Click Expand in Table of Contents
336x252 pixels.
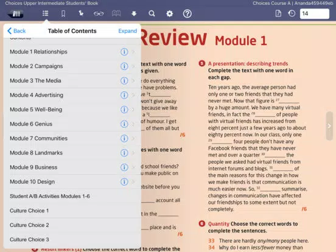[127, 31]
